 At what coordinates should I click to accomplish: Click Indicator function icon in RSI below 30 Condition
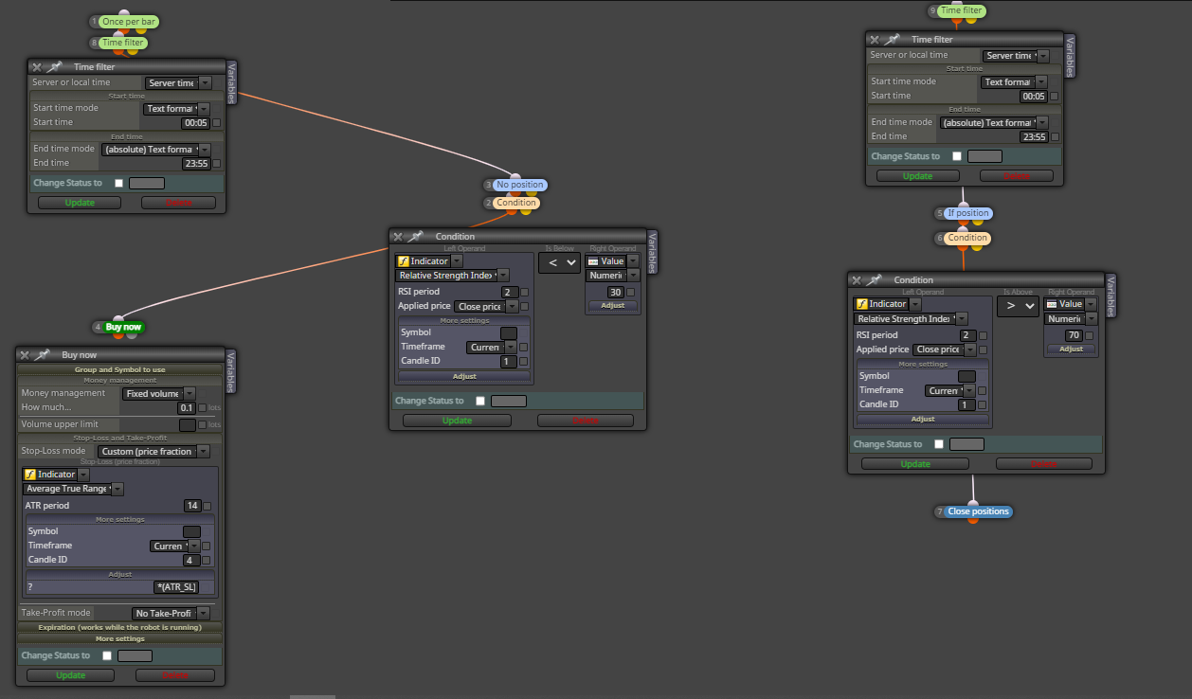point(403,260)
